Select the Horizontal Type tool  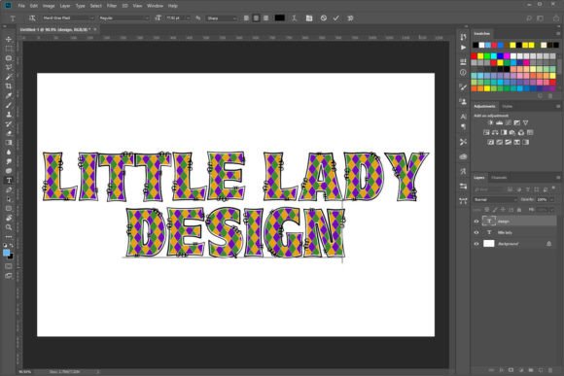(x=9, y=181)
